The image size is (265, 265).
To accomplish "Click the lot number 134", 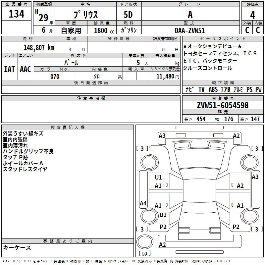I will [x=16, y=14].
